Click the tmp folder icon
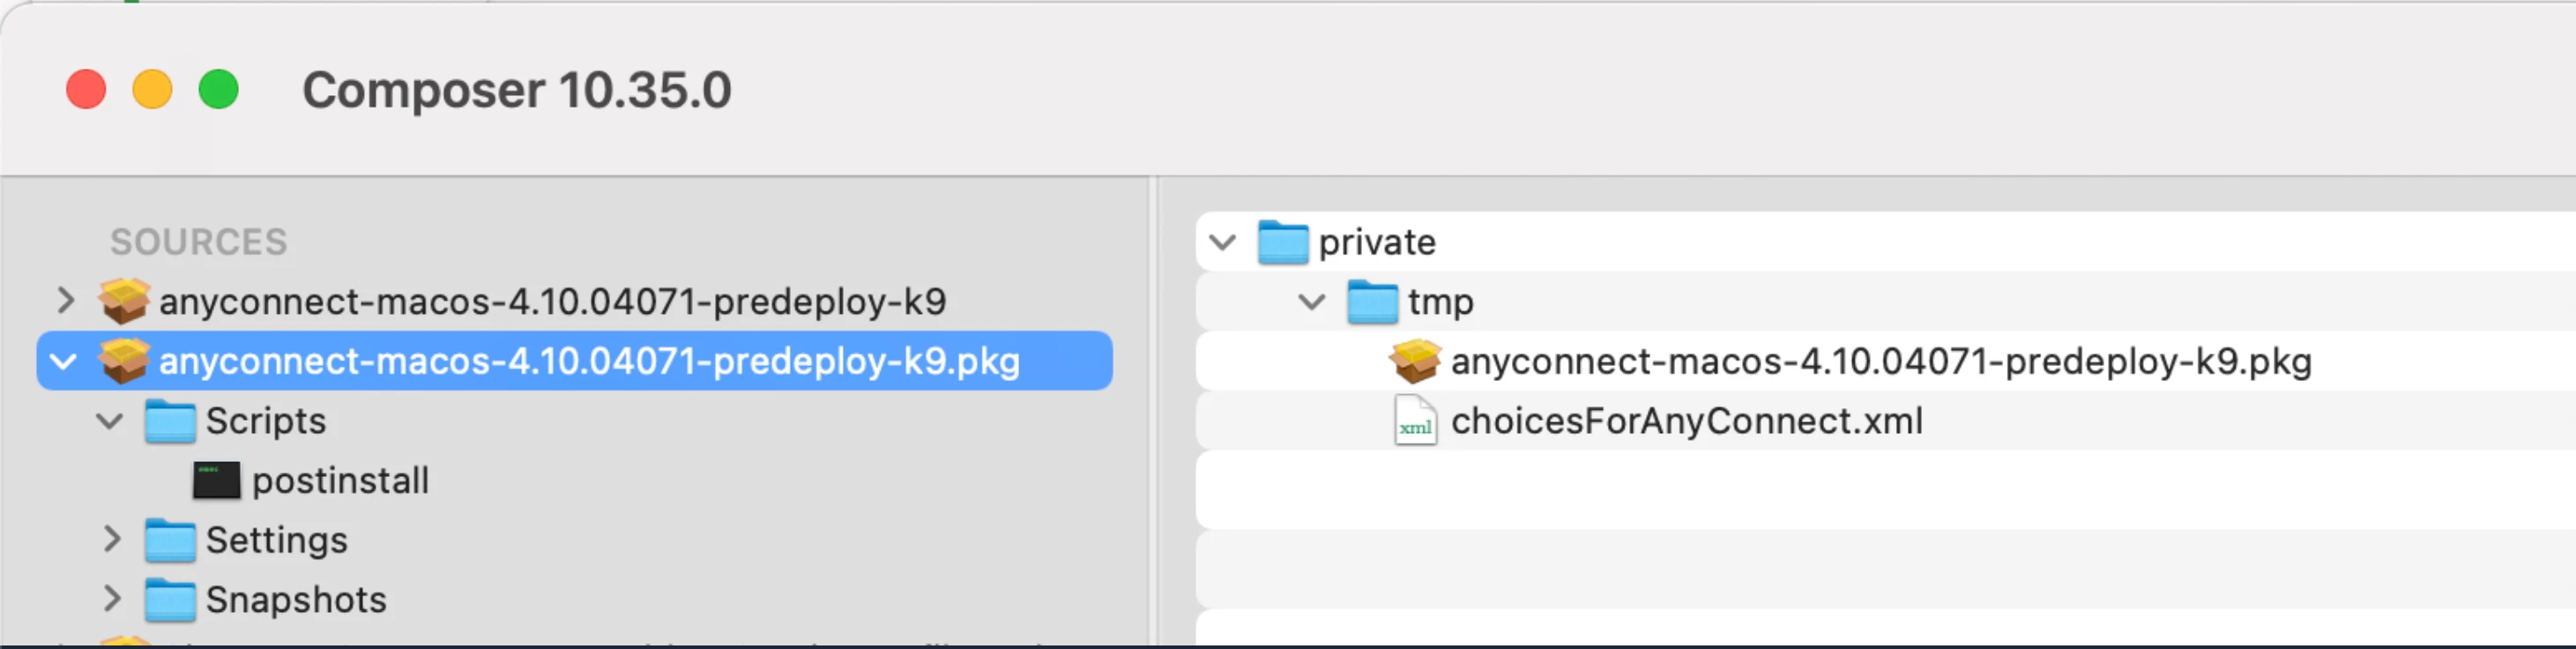This screenshot has width=2576, height=649. (1372, 301)
